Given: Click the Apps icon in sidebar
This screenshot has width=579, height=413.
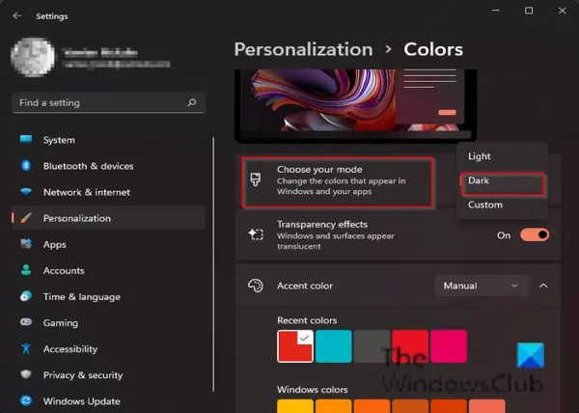Looking at the screenshot, I should click(26, 244).
